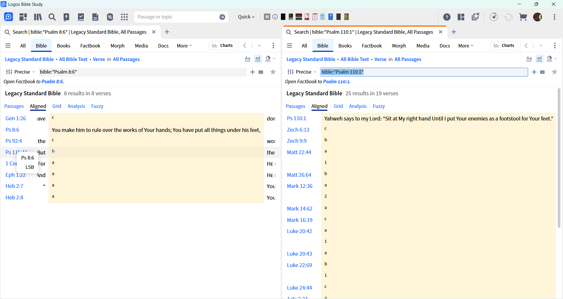The width and height of the screenshot is (563, 299).
Task: Select the Analysis view in the right results
Action: click(358, 106)
